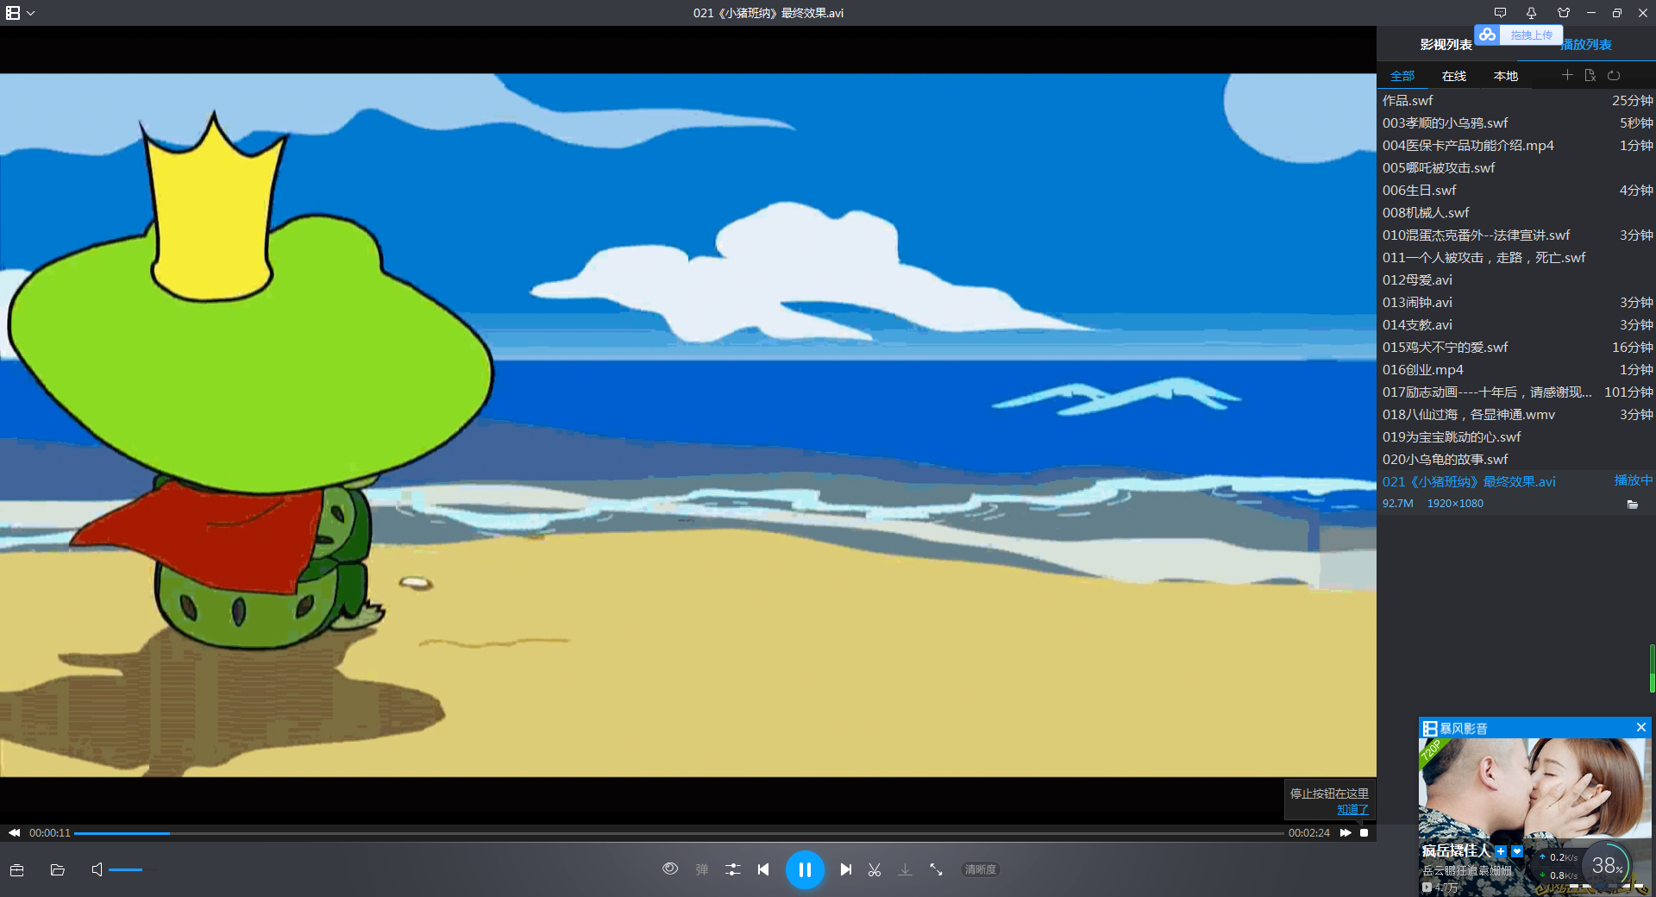Image resolution: width=1656 pixels, height=897 pixels.
Task: Select 012母爱.avi in playlist
Action: (1516, 280)
